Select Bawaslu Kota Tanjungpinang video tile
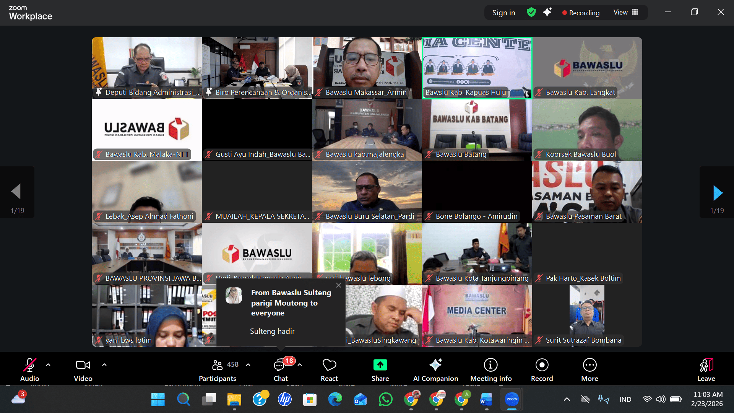 click(477, 254)
